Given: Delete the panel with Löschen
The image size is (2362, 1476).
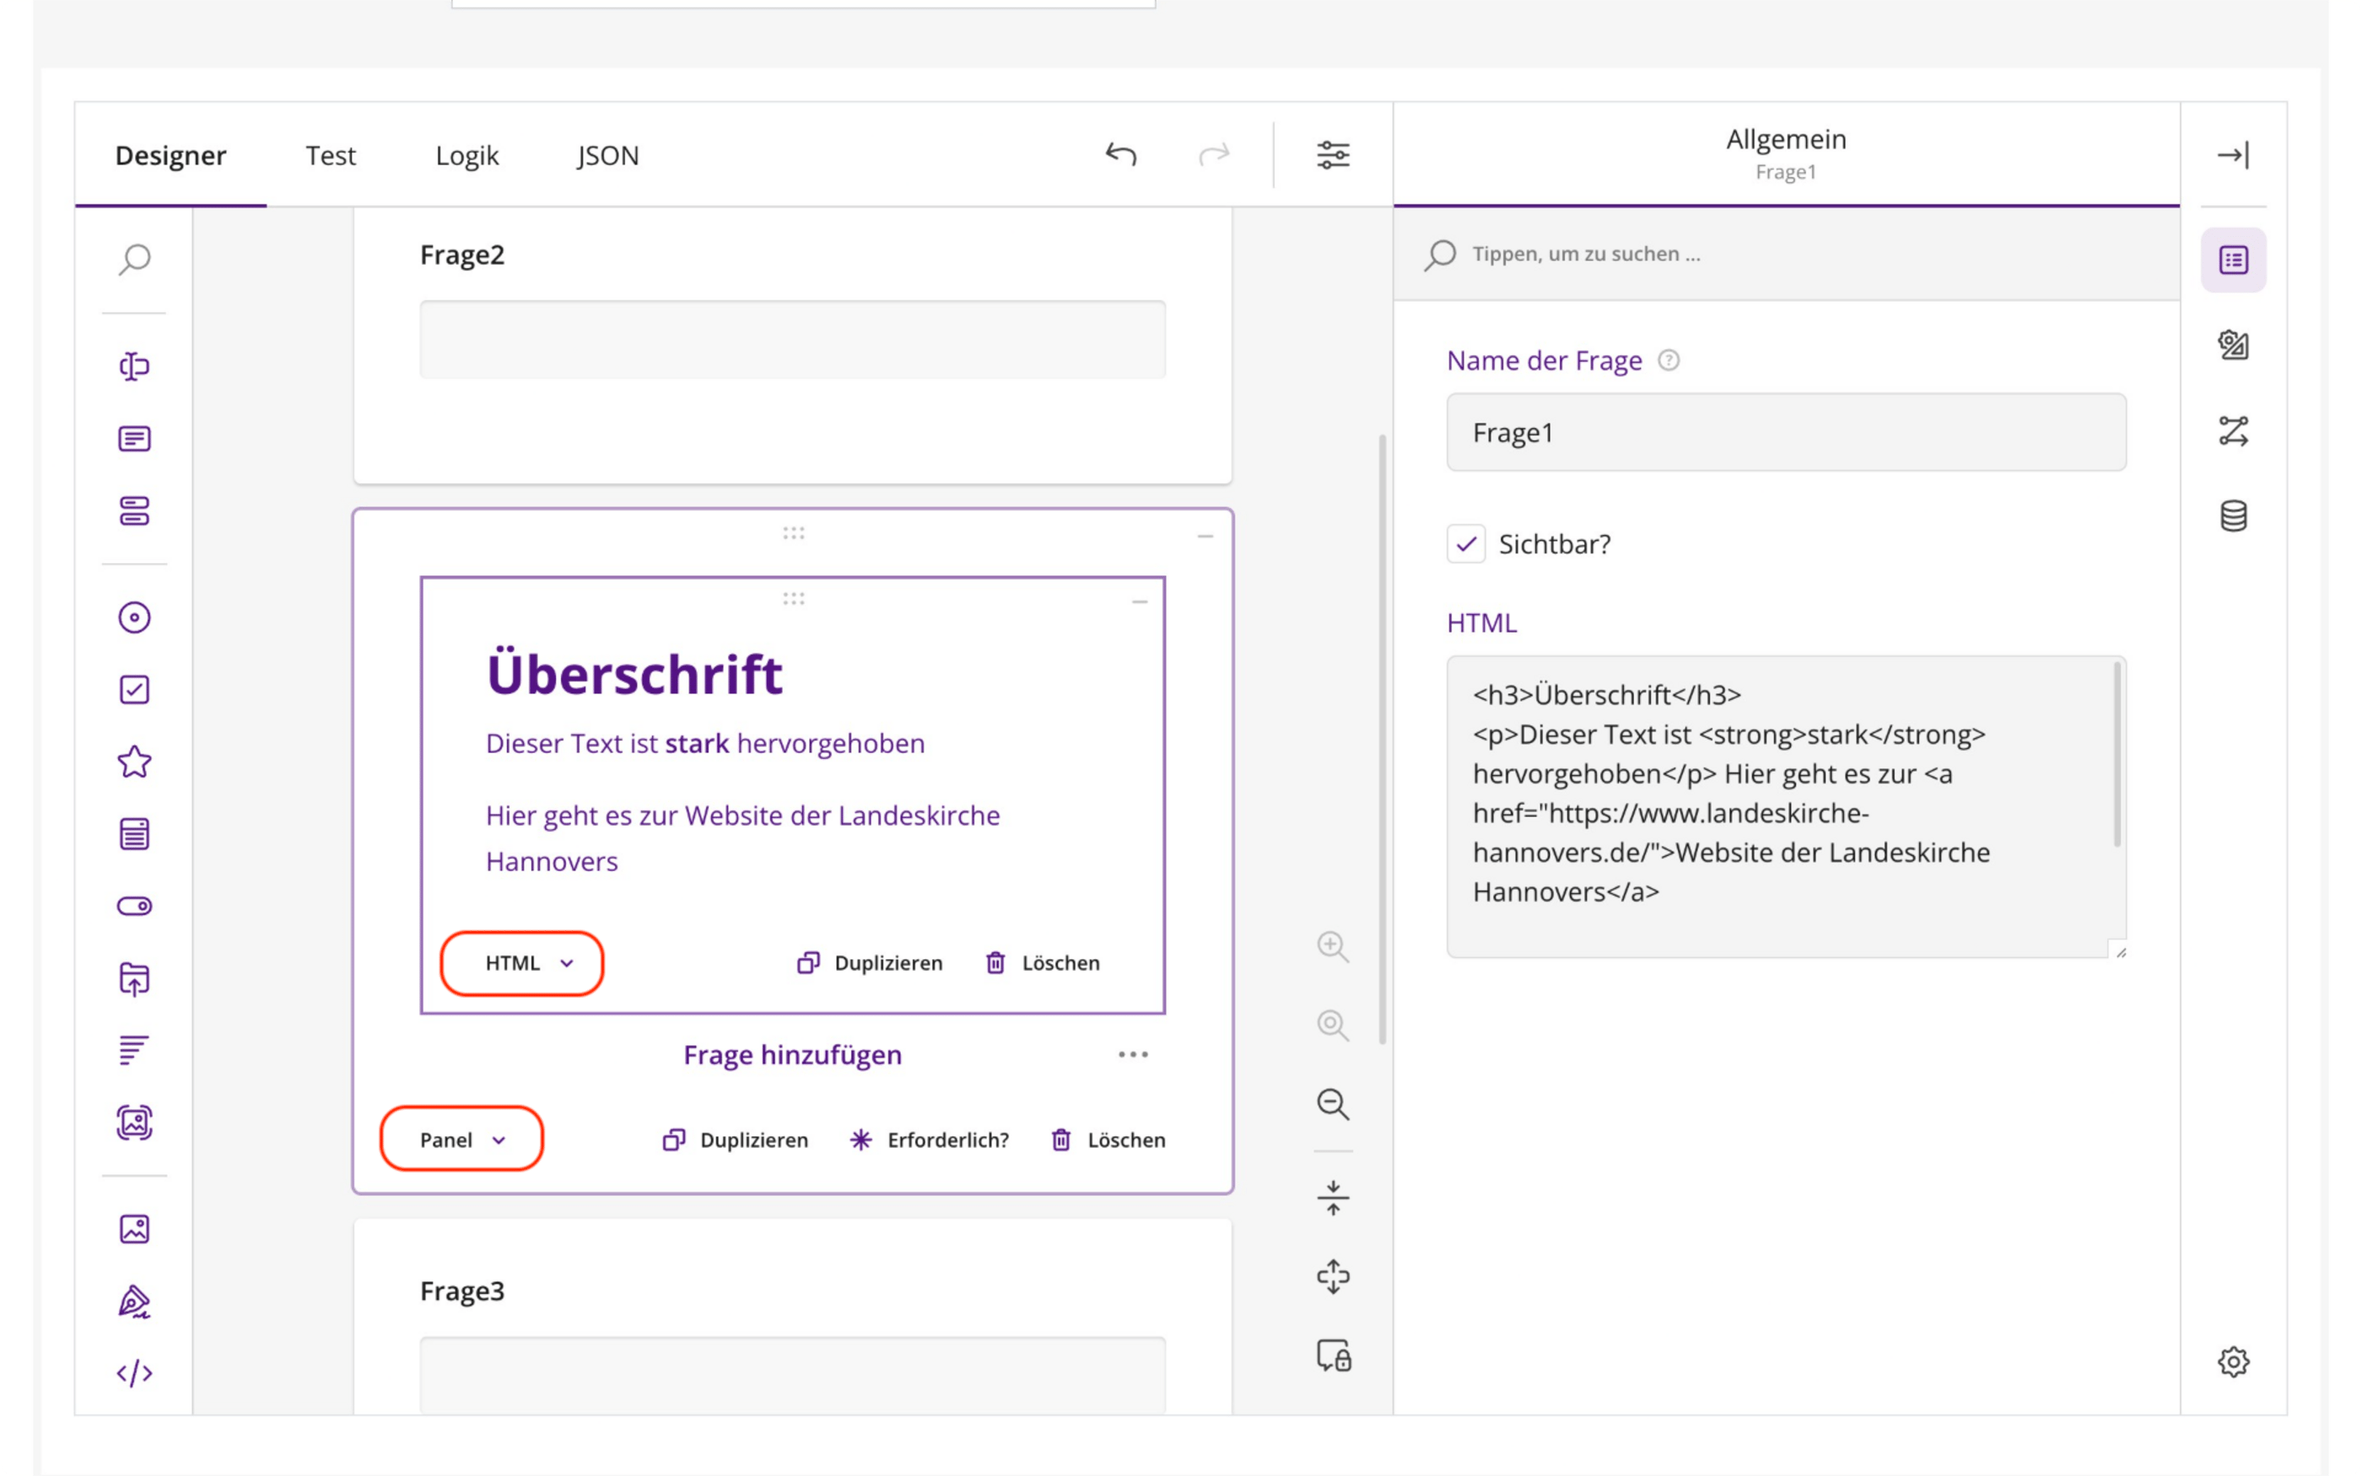Looking at the screenshot, I should click(1108, 1140).
